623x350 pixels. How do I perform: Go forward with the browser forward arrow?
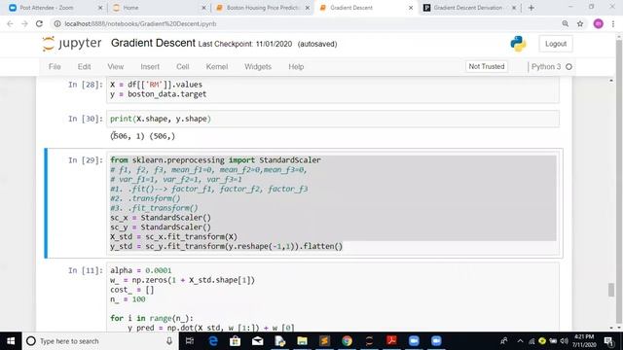click(x=24, y=23)
